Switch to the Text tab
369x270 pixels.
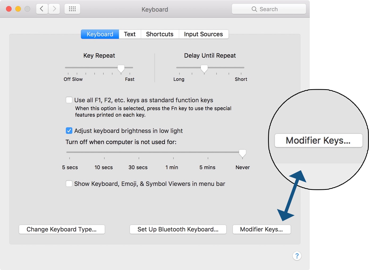129,34
